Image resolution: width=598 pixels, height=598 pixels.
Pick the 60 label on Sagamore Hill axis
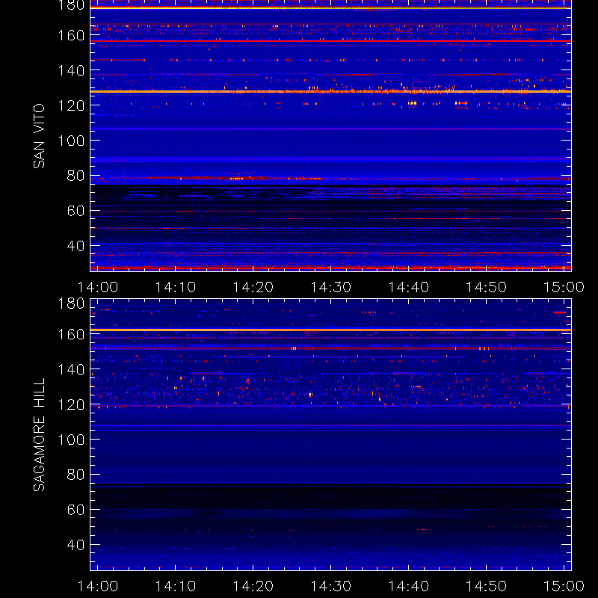click(x=75, y=510)
